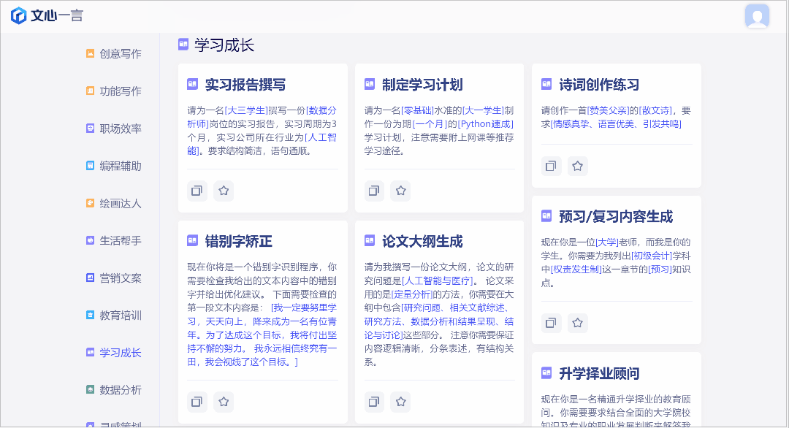
Task: Favorite the 实习报告撰写 card
Action: click(x=224, y=191)
